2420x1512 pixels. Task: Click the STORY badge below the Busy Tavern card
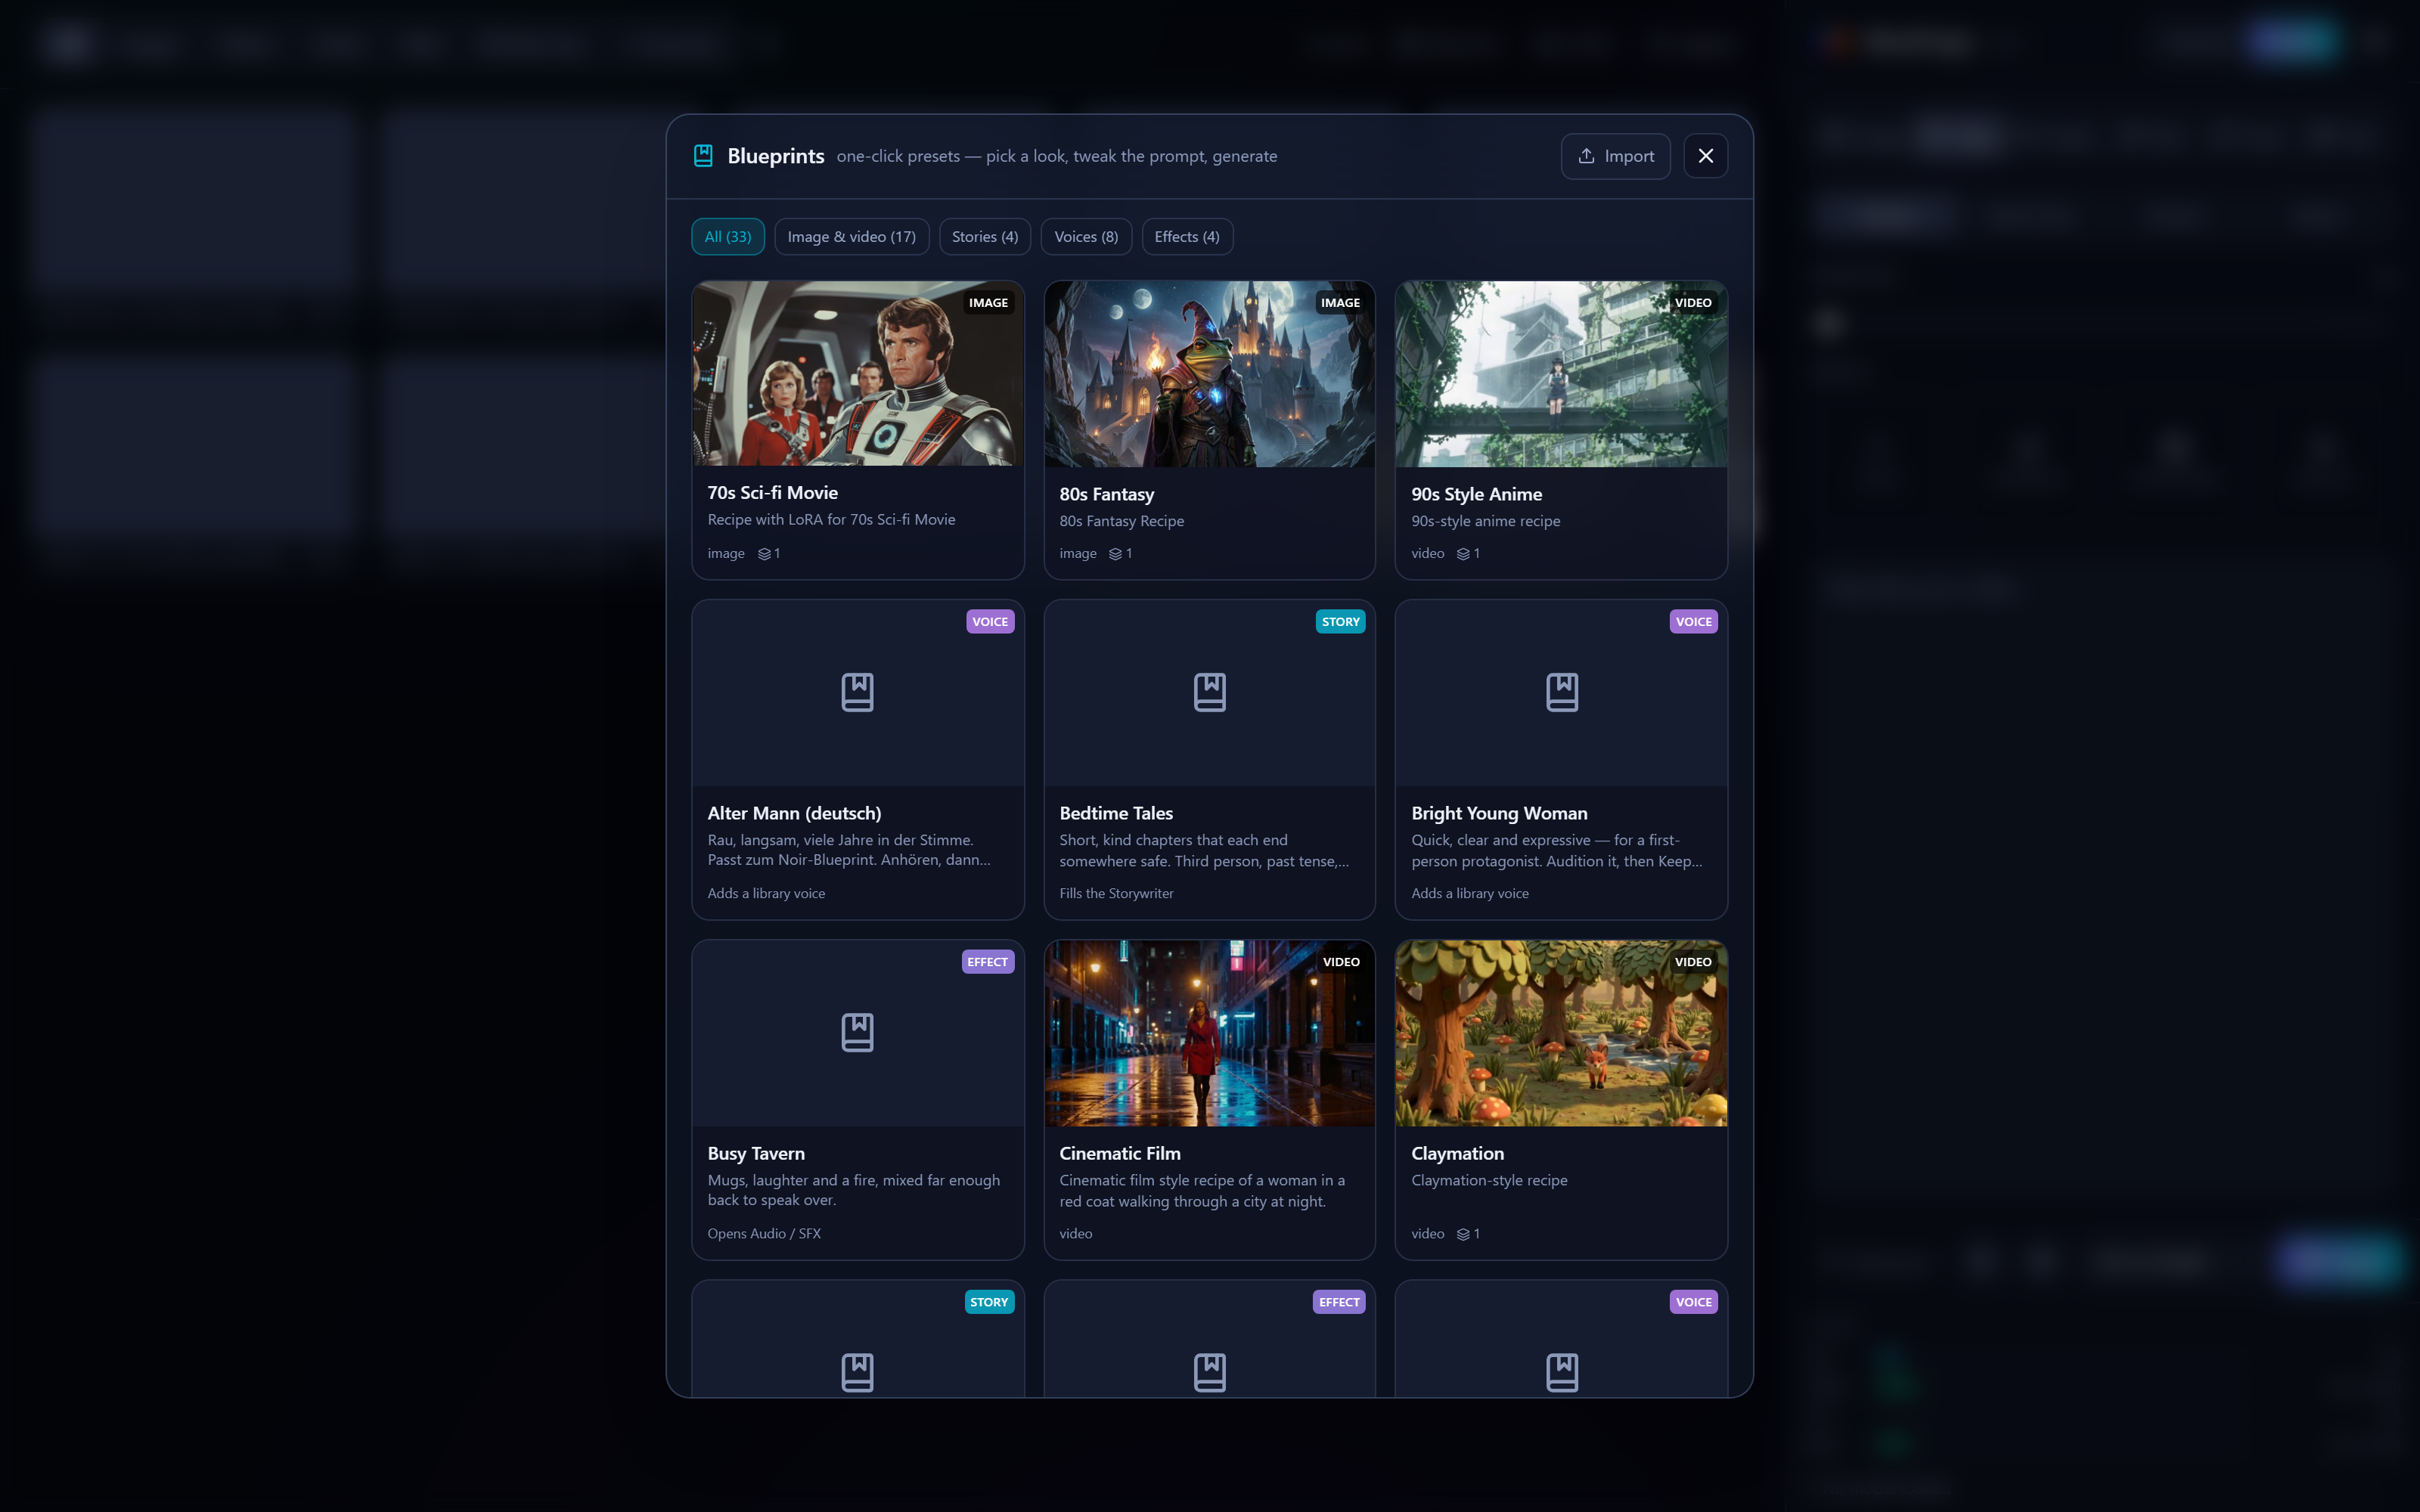point(989,1302)
